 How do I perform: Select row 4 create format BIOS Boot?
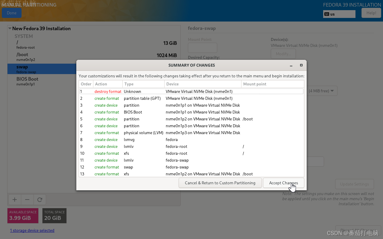click(x=191, y=112)
